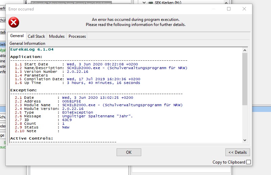271x175 pixels.
Task: Click the exception Type EOleException line
Action: click(x=77, y=113)
